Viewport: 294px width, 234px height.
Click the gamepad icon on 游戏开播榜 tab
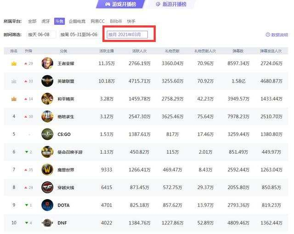tap(107, 4)
